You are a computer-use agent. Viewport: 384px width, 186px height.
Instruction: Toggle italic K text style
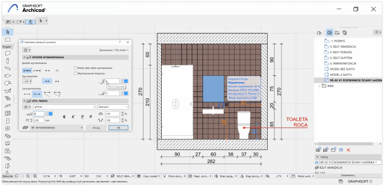[x=73, y=117]
